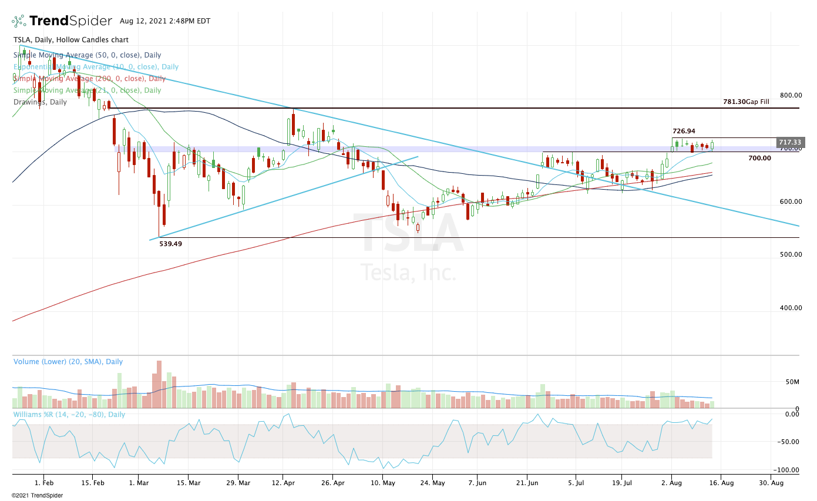Screen dimensions: 817x501
Task: Click the TSLA, Daily, Hollow Candles chart title
Action: (71, 40)
